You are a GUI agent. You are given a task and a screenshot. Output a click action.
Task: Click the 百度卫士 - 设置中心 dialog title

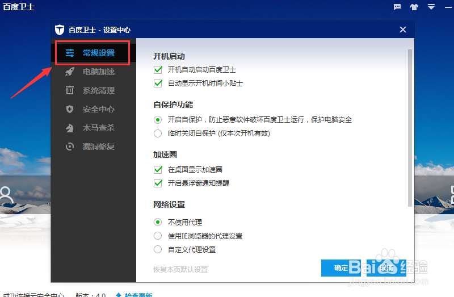click(x=100, y=30)
